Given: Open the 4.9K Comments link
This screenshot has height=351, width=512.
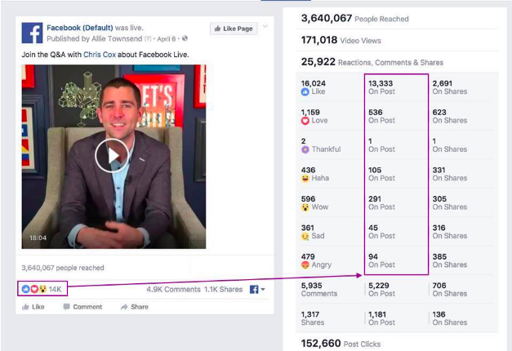Looking at the screenshot, I should pyautogui.click(x=173, y=289).
